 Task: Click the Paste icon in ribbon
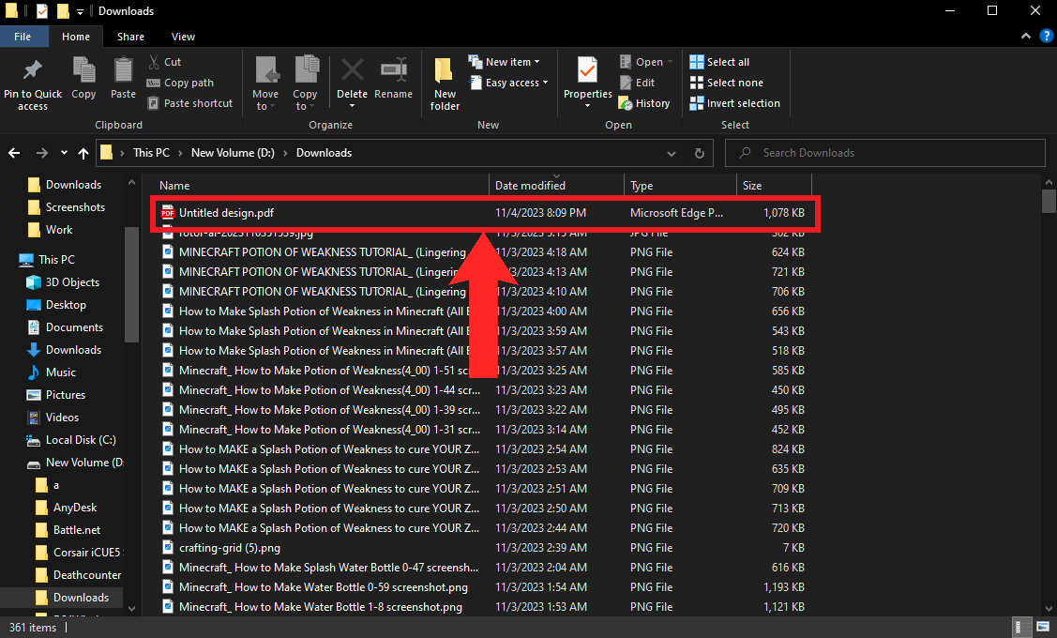pyautogui.click(x=123, y=72)
